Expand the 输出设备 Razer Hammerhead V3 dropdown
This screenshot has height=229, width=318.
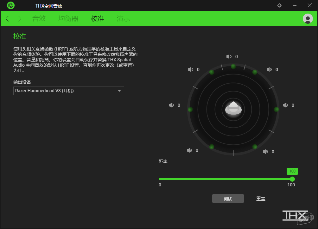coord(68,91)
